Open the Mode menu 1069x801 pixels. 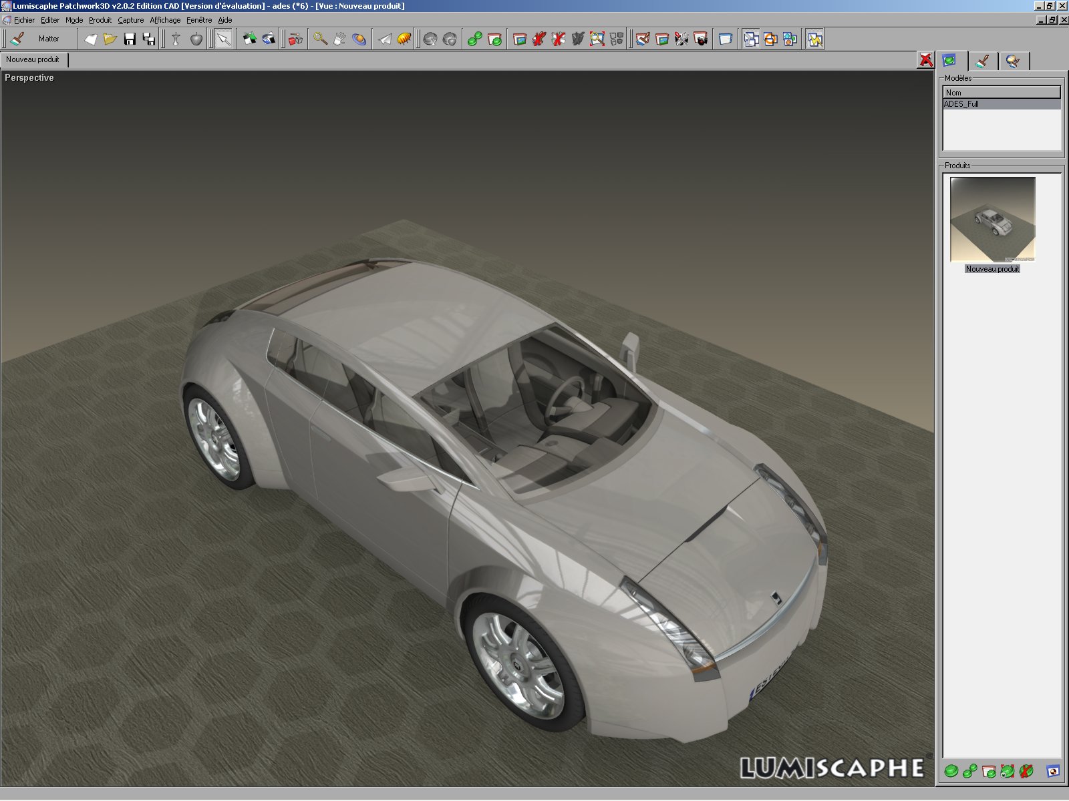click(74, 20)
